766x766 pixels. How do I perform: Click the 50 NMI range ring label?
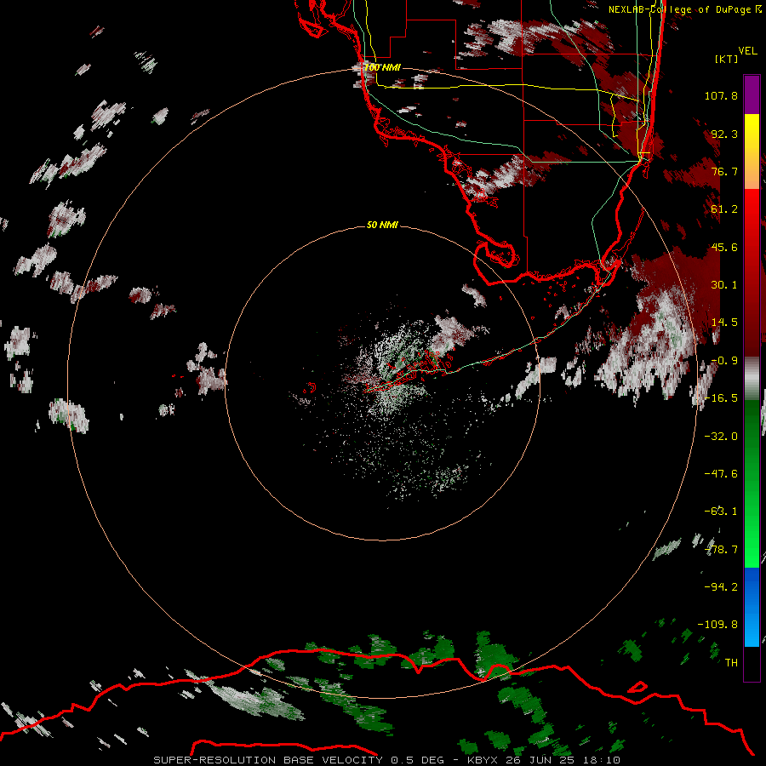point(382,225)
